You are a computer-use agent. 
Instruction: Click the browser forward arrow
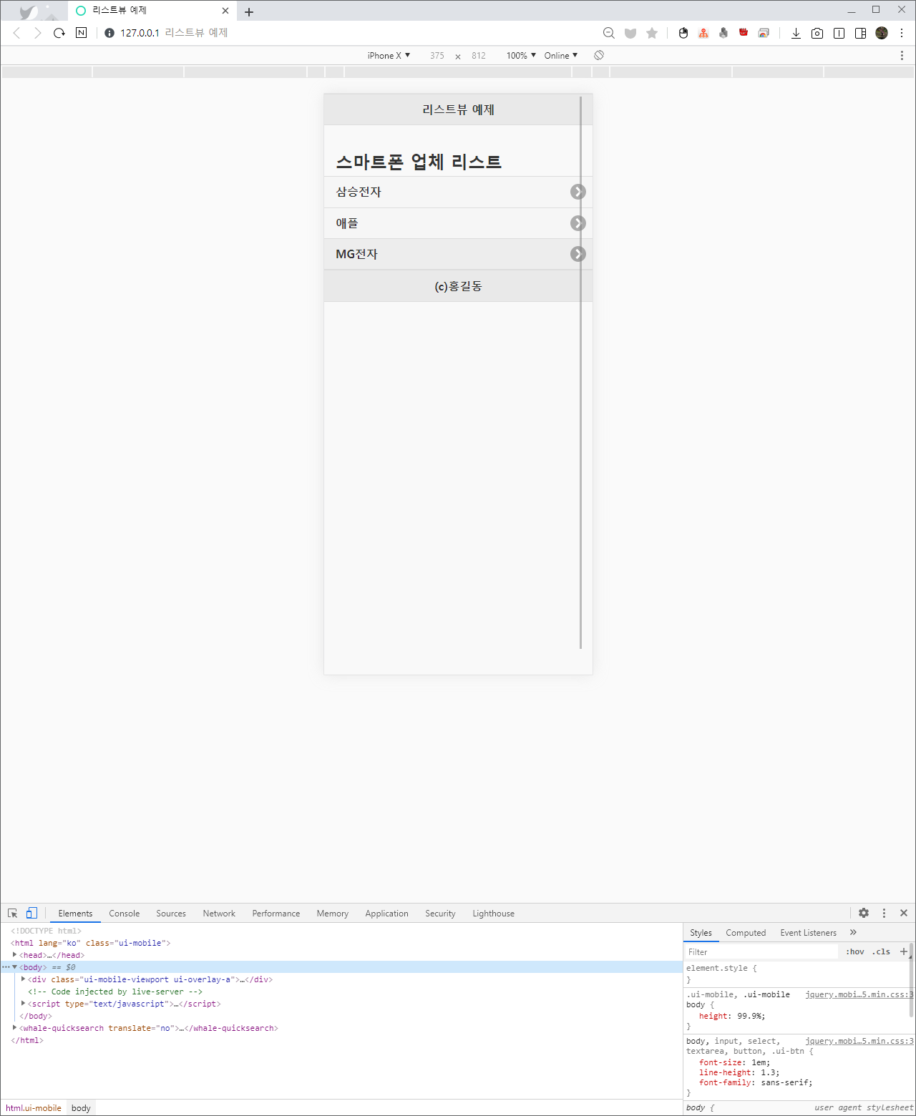click(x=38, y=33)
